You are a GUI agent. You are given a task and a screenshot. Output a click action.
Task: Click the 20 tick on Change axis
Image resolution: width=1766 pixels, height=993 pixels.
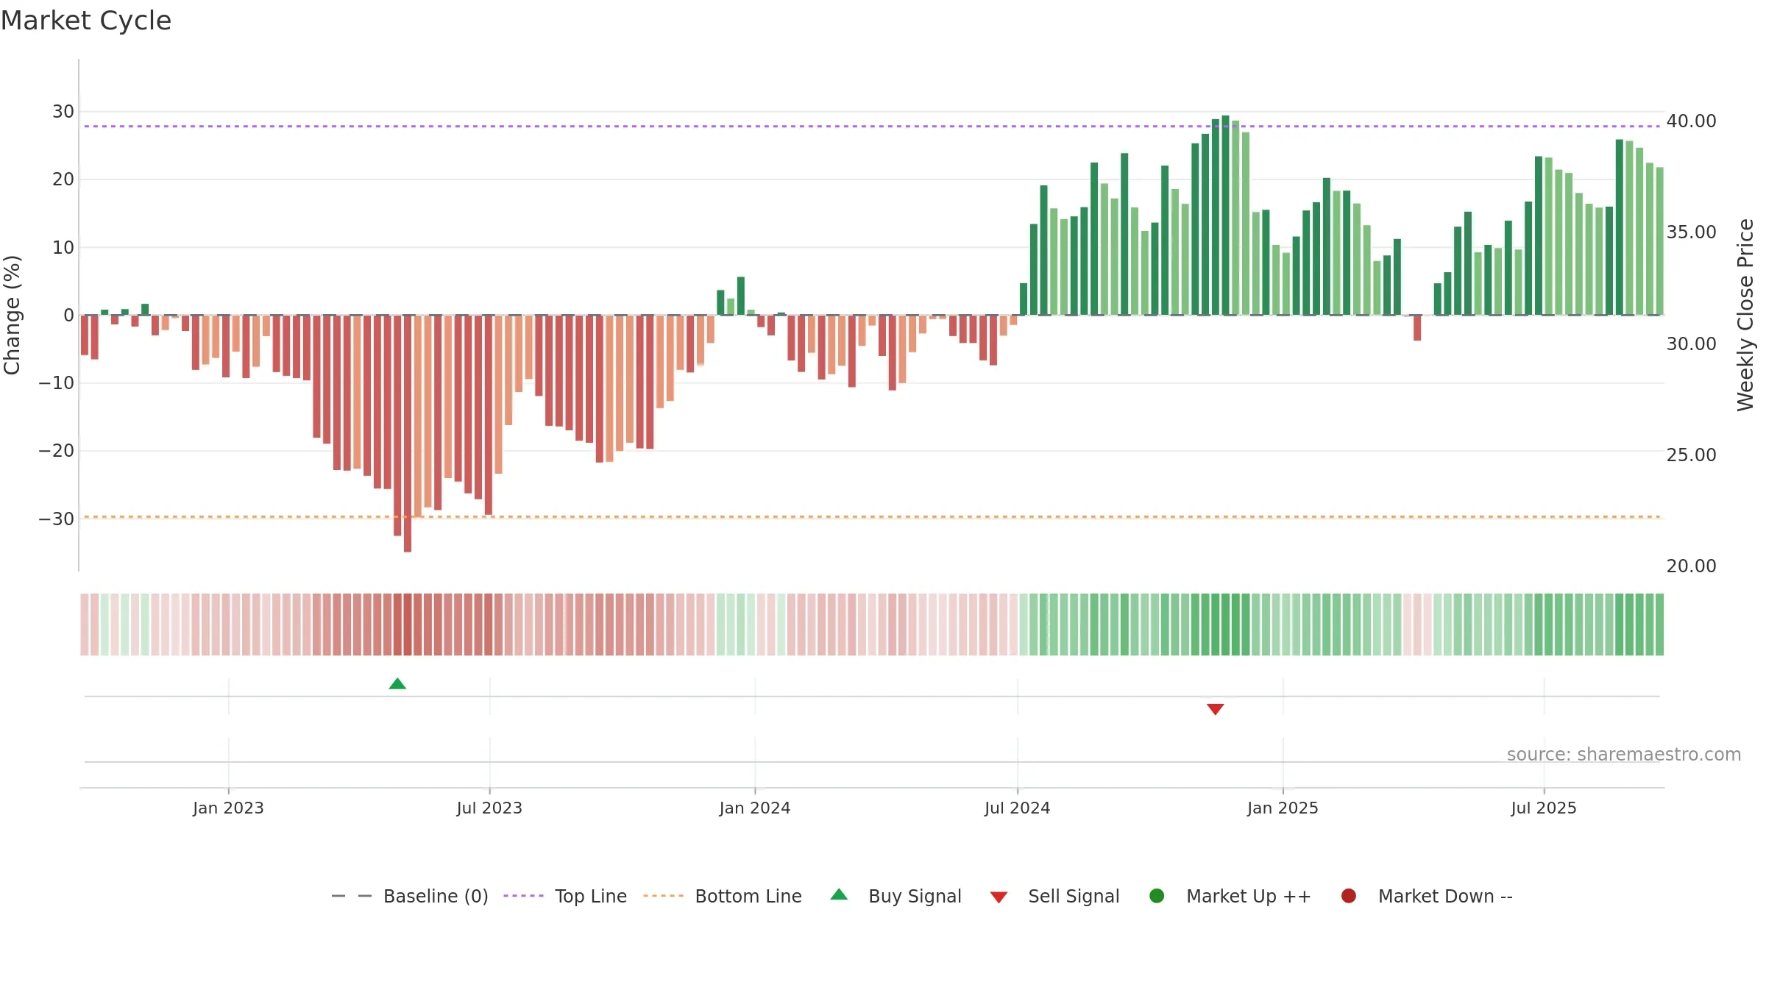pos(63,179)
